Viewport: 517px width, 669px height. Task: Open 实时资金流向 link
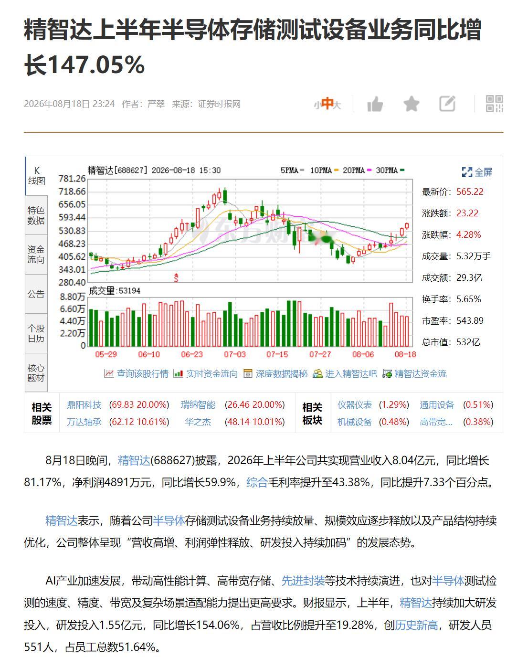pos(212,373)
